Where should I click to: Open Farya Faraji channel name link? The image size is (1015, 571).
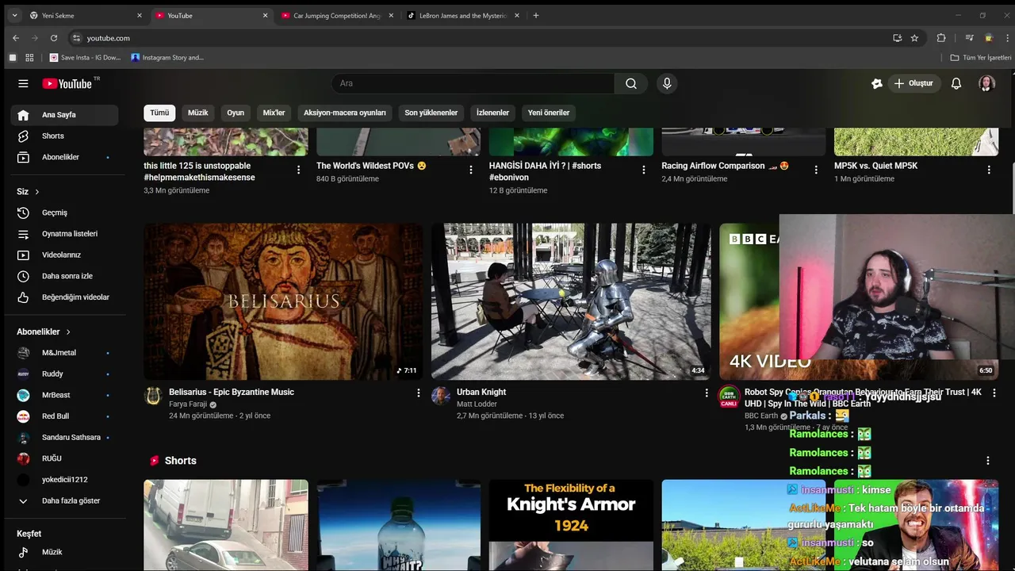point(188,404)
